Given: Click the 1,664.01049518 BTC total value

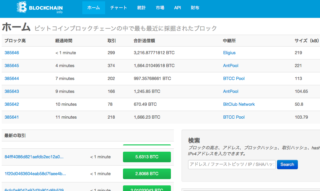Looking at the screenshot, I should (x=154, y=65).
